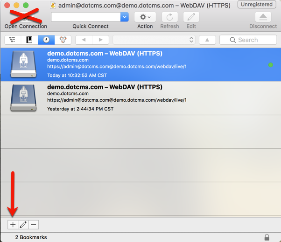
Task: Click the Edit pencil toolbar icon
Action: (x=191, y=17)
